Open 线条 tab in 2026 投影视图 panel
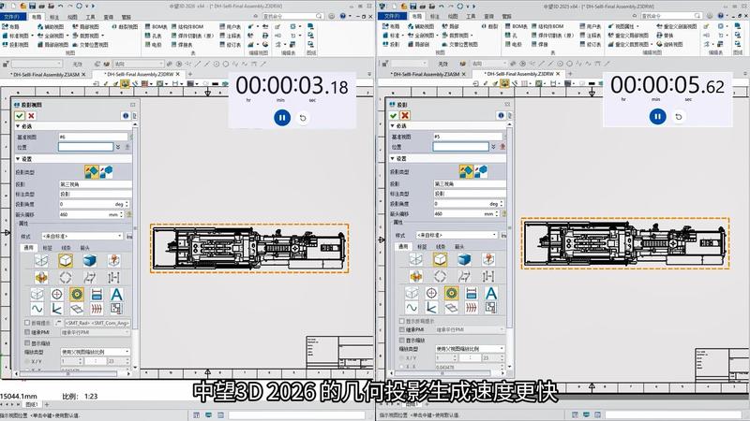 (66, 248)
